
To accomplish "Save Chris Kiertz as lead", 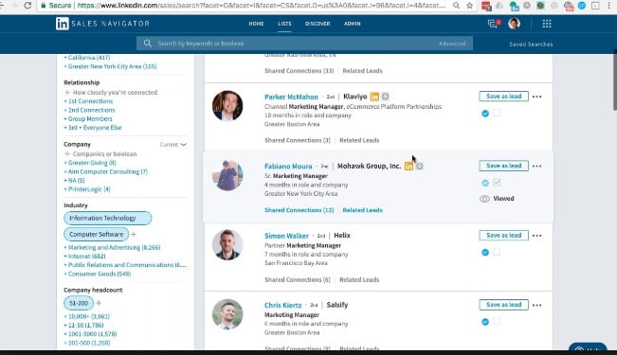I will 503,305.
